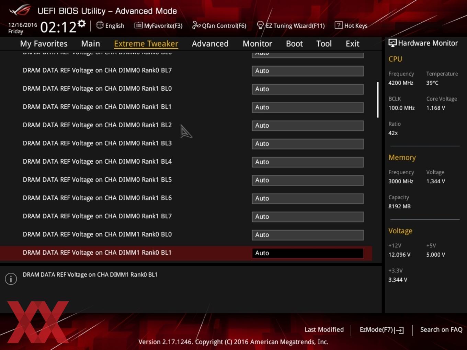Open Auto field for DIMM0 Rank1 BL6
Screen dimensions: 467x350
click(308, 198)
